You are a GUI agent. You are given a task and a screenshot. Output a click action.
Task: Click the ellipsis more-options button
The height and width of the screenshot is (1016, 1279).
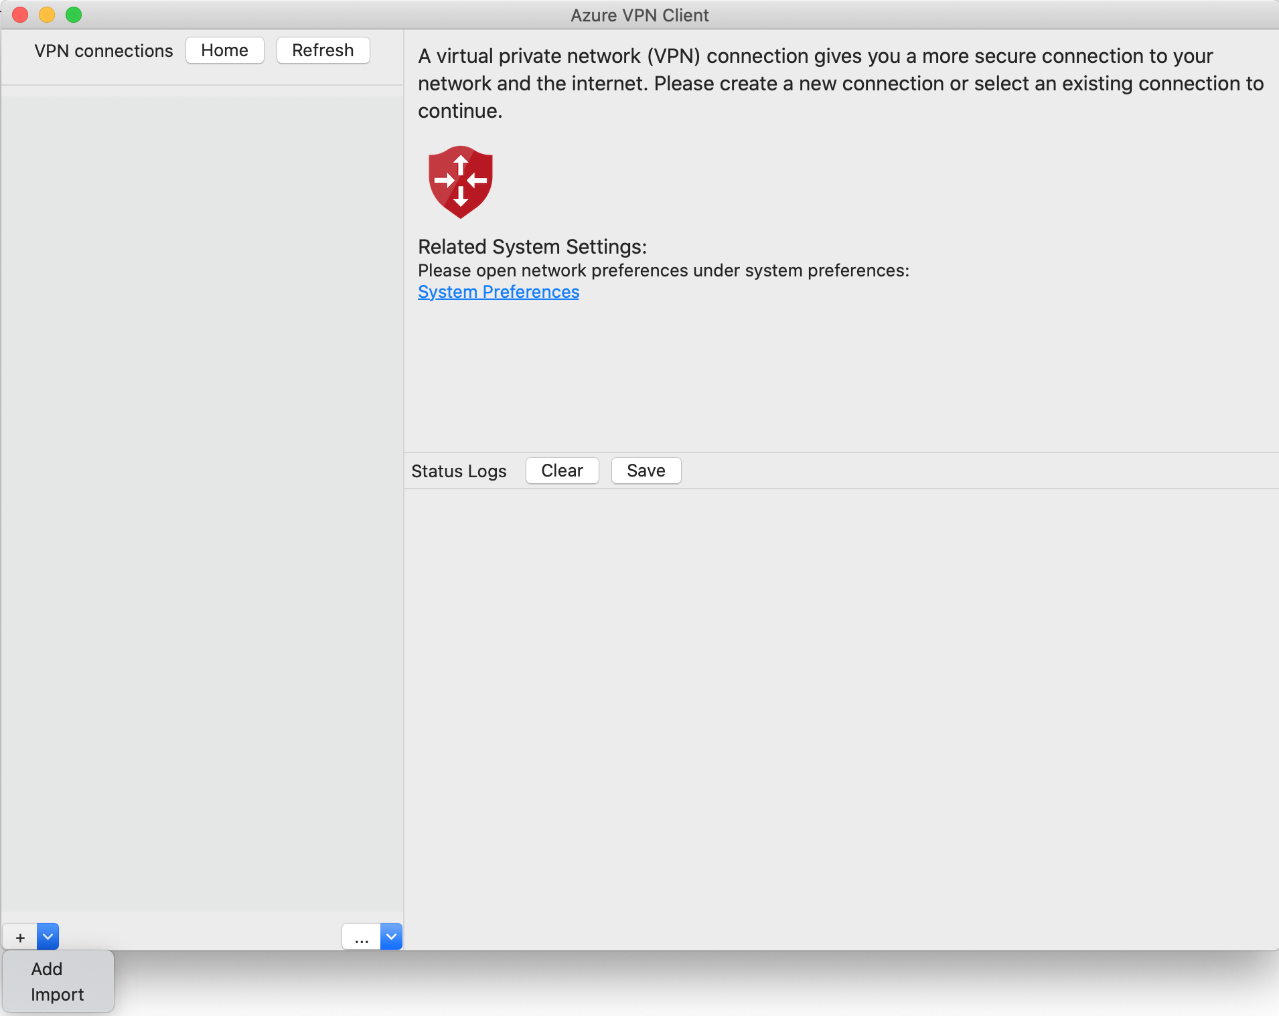tap(362, 937)
